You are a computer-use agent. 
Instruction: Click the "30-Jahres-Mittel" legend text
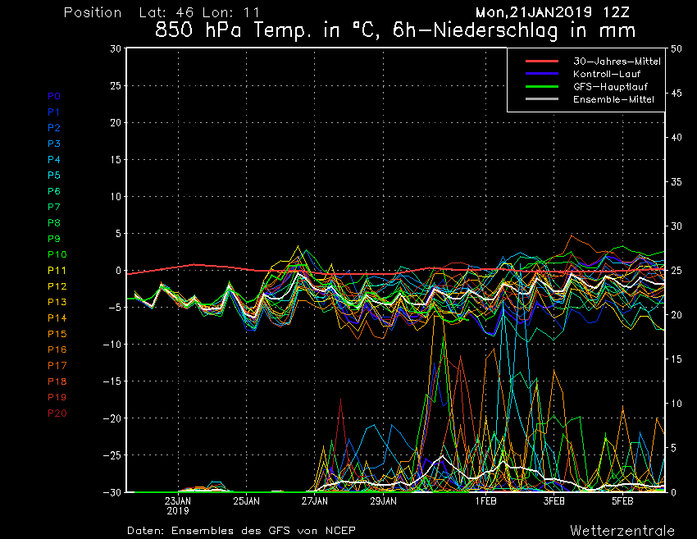coord(617,62)
